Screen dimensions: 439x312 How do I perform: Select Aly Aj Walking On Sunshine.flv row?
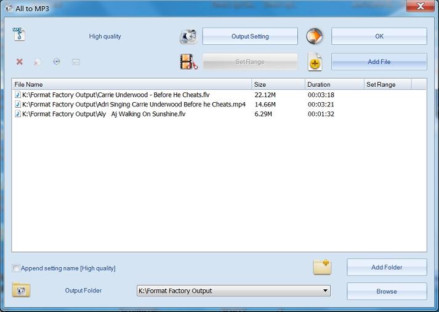[x=219, y=114]
